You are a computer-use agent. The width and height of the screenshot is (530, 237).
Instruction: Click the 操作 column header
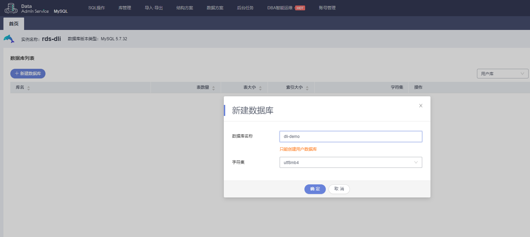(418, 87)
